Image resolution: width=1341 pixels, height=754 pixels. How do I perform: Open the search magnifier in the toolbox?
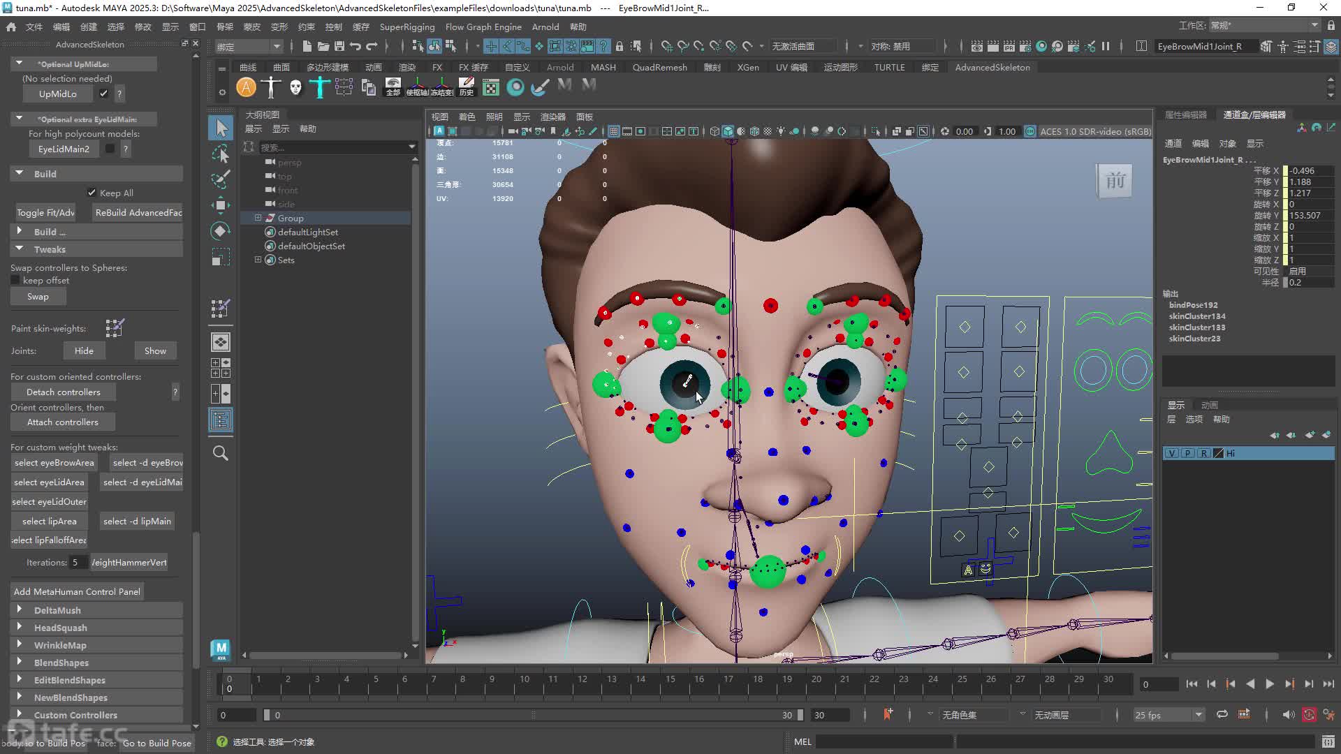[x=221, y=453]
